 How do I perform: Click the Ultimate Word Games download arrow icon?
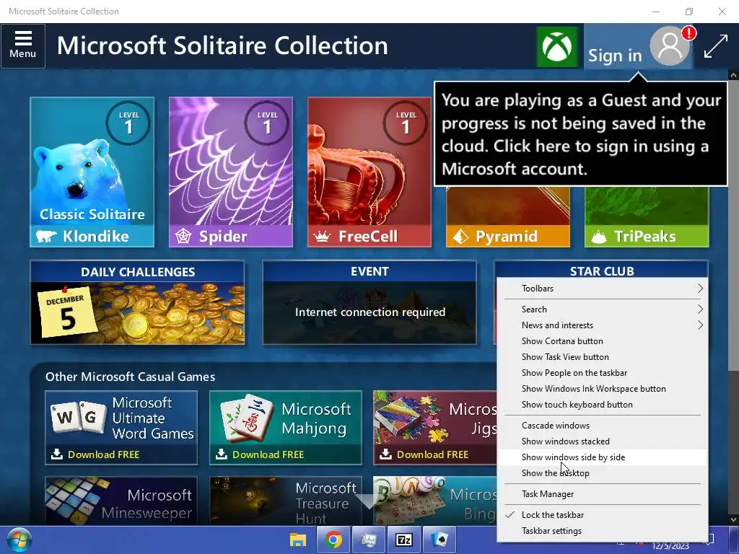[56, 454]
